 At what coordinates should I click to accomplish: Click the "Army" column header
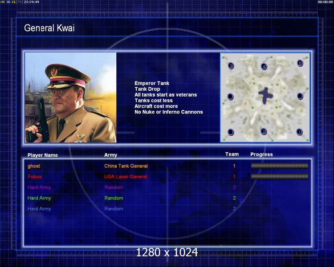tap(110, 155)
